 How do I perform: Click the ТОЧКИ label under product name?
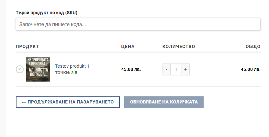point(62,73)
